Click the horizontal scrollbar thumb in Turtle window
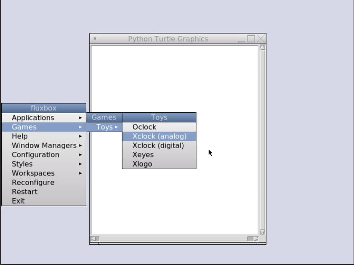Viewport: 354px width, 265px height. pyautogui.click(x=173, y=238)
